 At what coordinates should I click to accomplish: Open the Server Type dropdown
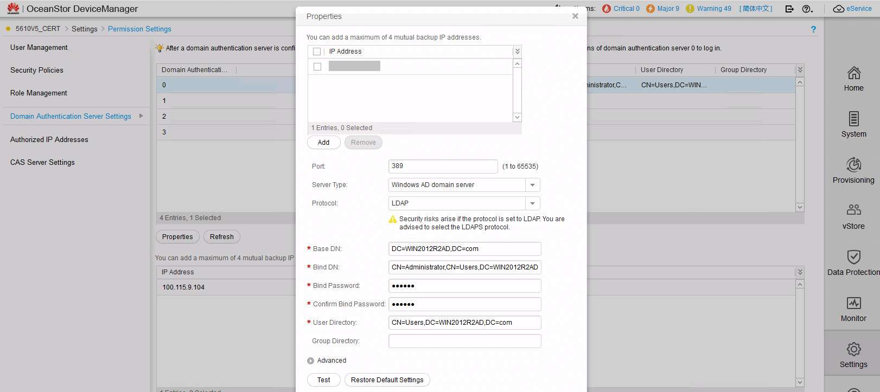pos(532,185)
